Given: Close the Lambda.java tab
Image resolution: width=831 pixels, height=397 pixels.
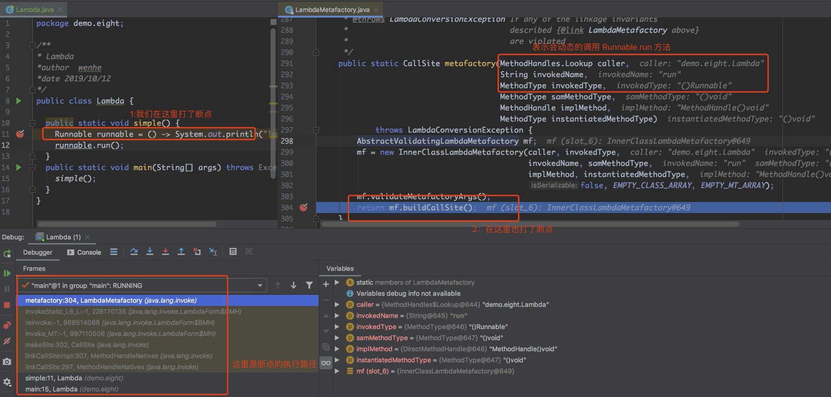Looking at the screenshot, I should tap(60, 9).
